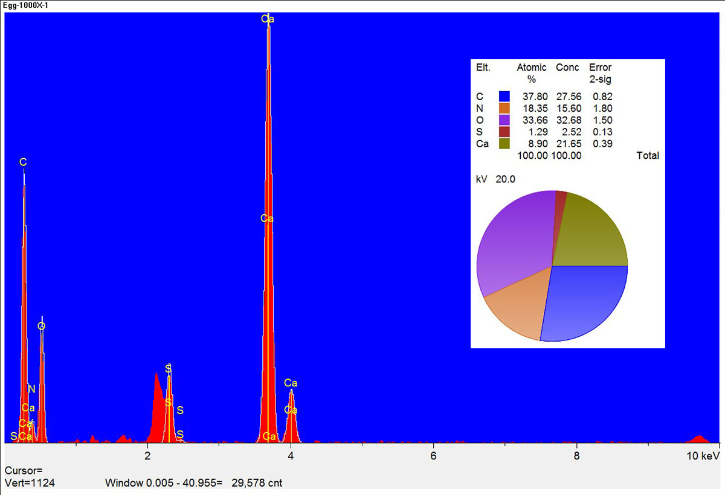
Task: Click the Ca label atop the tallest peak
Action: [x=268, y=19]
